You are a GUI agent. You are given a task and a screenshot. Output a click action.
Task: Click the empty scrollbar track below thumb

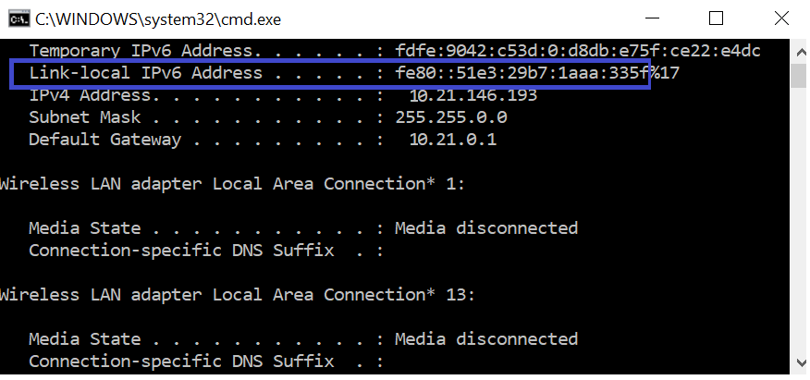(x=800, y=220)
